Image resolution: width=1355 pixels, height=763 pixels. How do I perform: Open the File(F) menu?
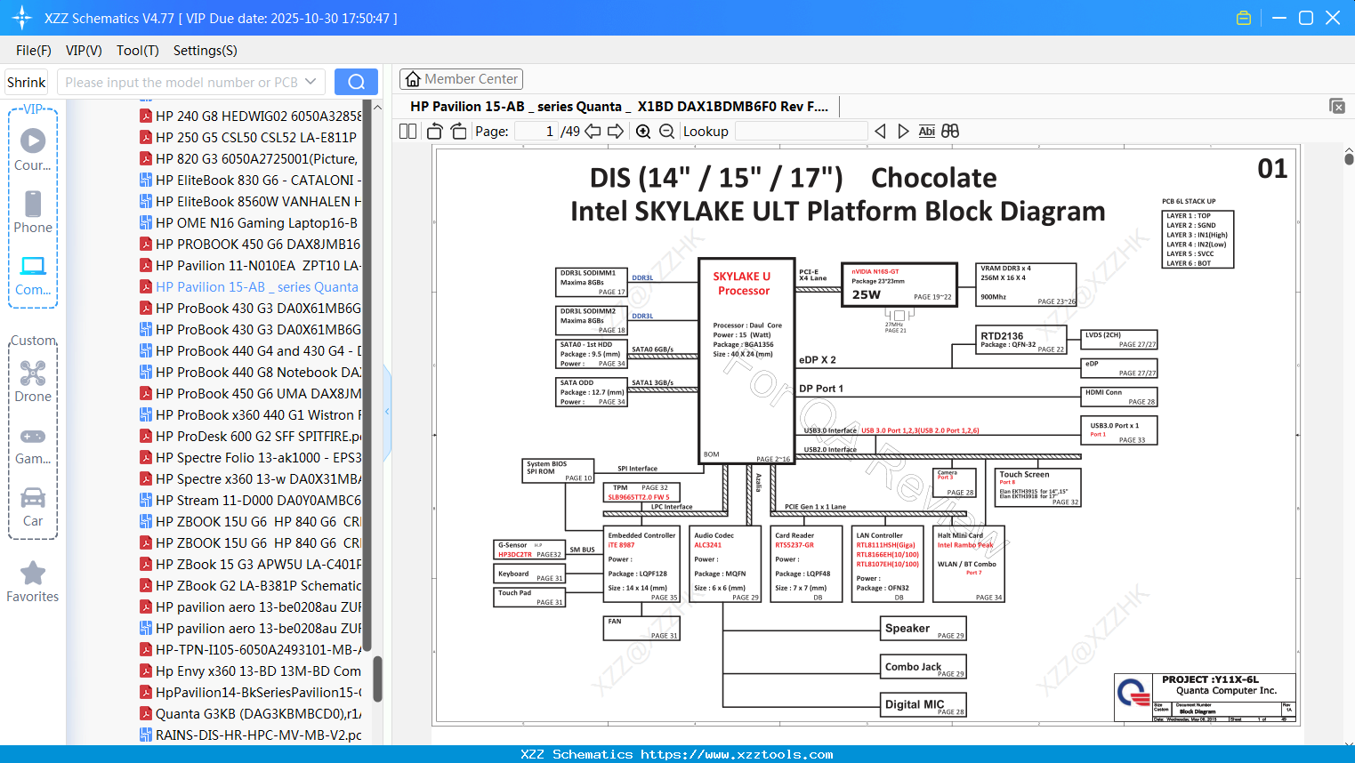click(34, 51)
